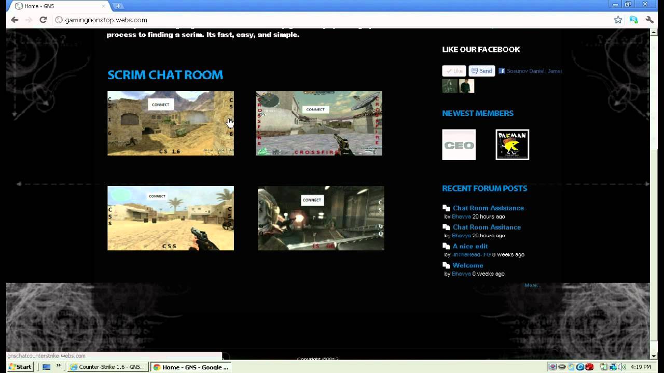Screen dimensions: 664x373
Task: Click the RECENT FORUM POSTS heading
Action: pos(485,189)
